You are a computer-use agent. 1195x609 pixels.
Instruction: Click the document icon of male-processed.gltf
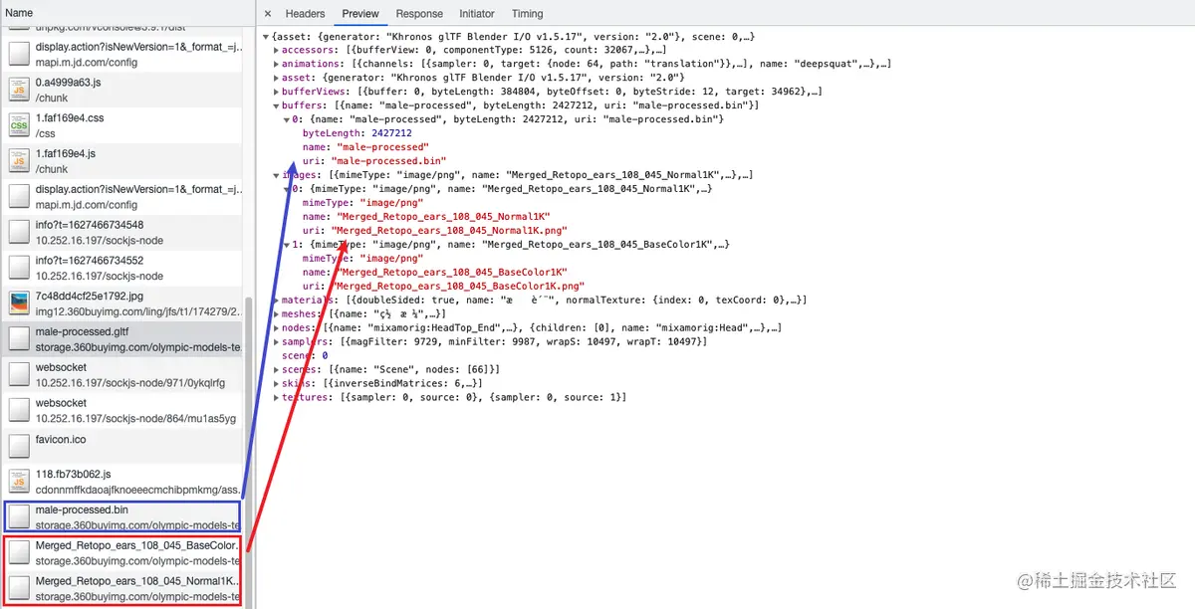(x=19, y=339)
